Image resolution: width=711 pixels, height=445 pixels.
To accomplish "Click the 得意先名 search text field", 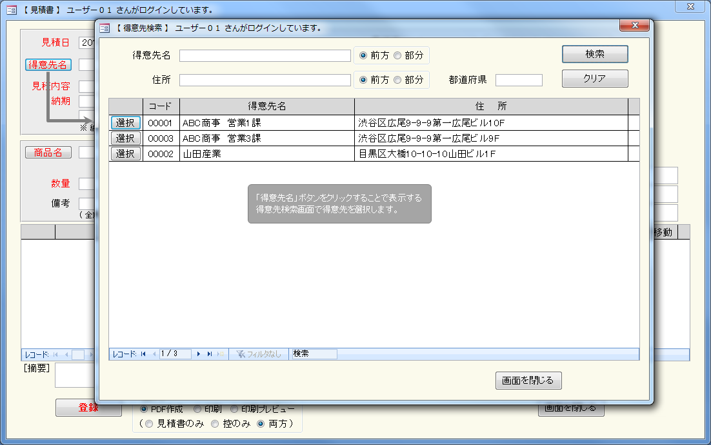I will click(x=265, y=56).
